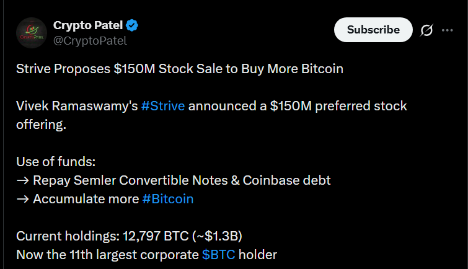Image resolution: width=468 pixels, height=269 pixels.
Task: Open the #Bitcoin hashtag link
Action: tap(167, 199)
